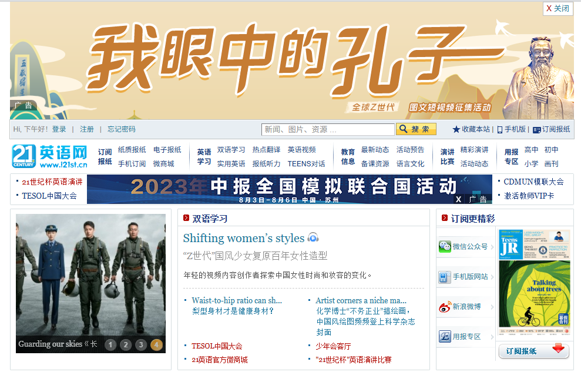Screen dimensions: 581x372
Task: Open 精彩演讲 nav item
Action: [474, 150]
